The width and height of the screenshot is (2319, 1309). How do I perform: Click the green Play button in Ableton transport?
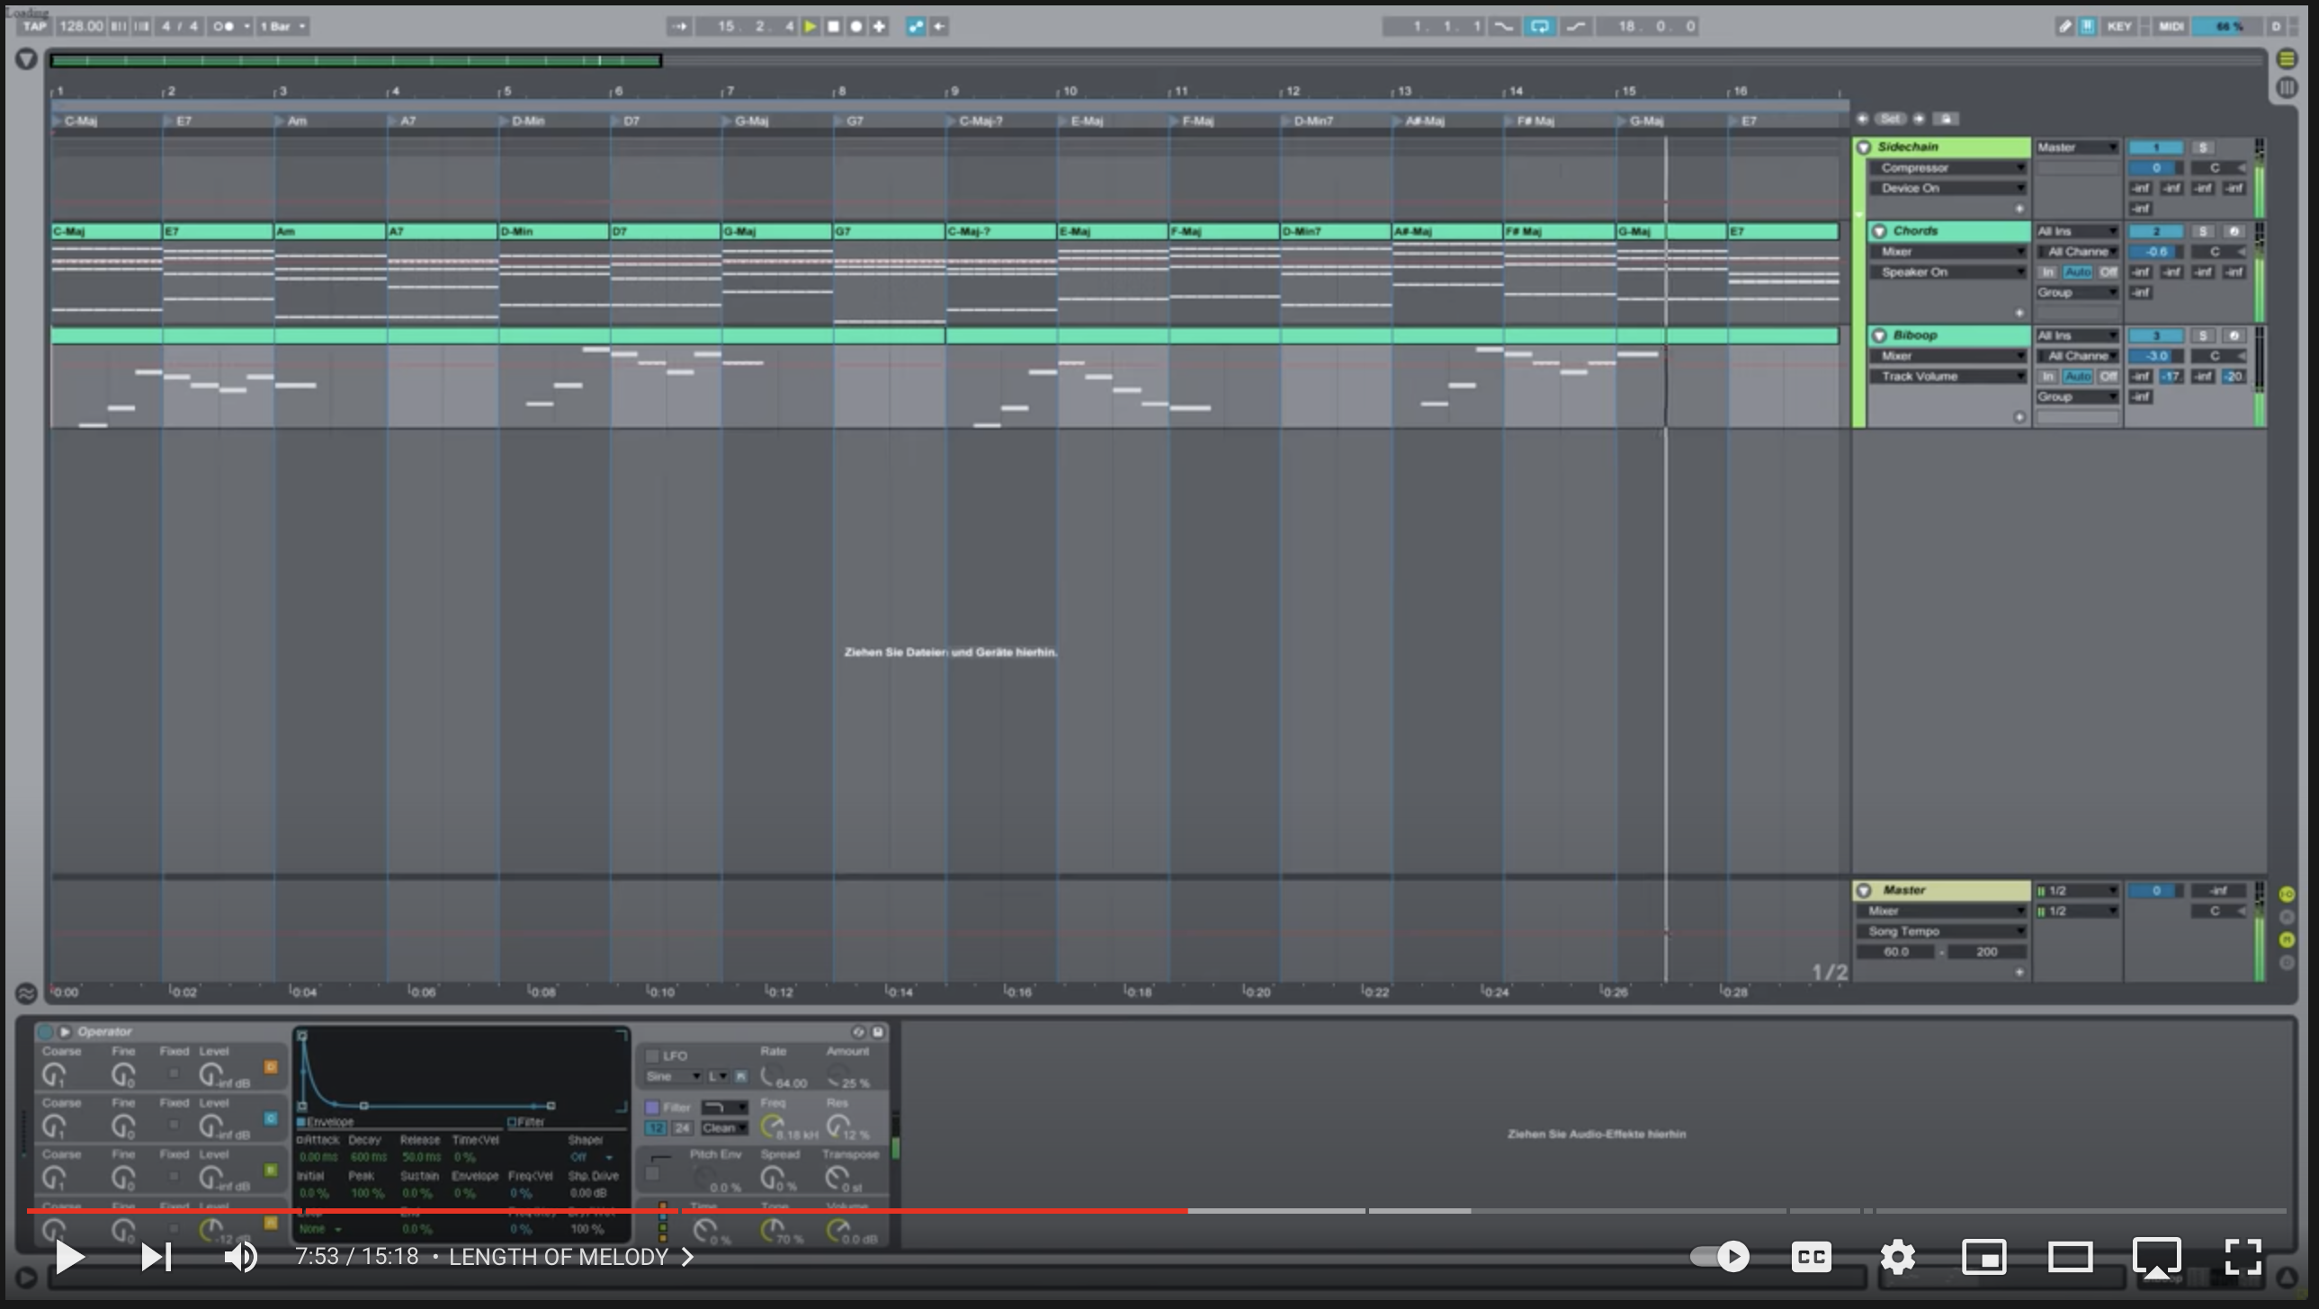click(x=810, y=26)
